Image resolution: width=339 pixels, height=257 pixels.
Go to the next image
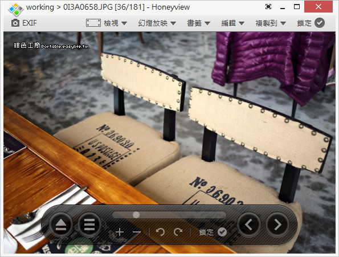click(277, 225)
